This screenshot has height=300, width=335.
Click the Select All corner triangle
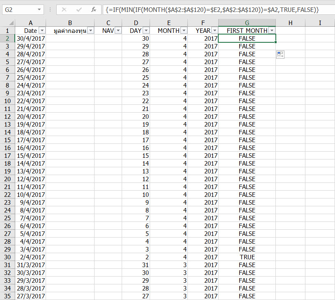click(11, 23)
